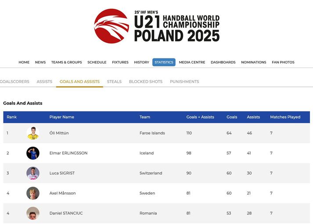Switch to the Blocked Shots tab
Screen dimensions: 313x224
(x=146, y=82)
